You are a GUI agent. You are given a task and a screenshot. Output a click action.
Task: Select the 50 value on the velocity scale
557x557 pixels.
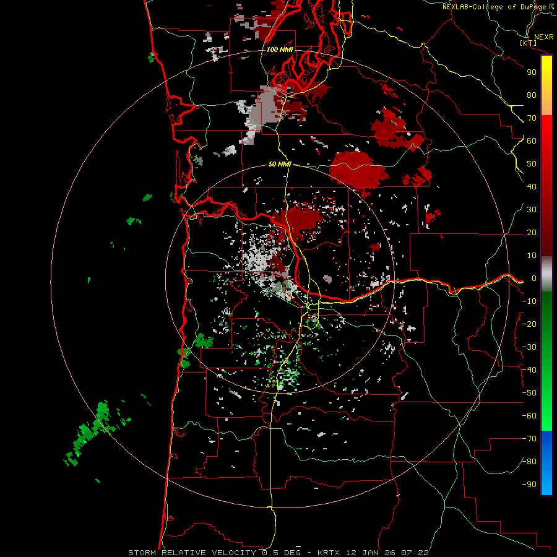pyautogui.click(x=532, y=164)
